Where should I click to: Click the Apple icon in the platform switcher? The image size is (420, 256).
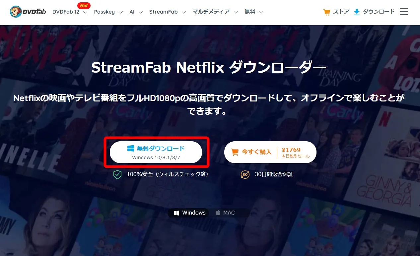[x=218, y=213]
